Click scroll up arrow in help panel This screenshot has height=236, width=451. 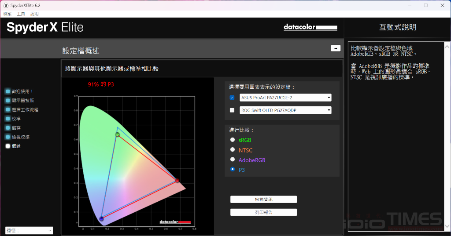(x=447, y=47)
